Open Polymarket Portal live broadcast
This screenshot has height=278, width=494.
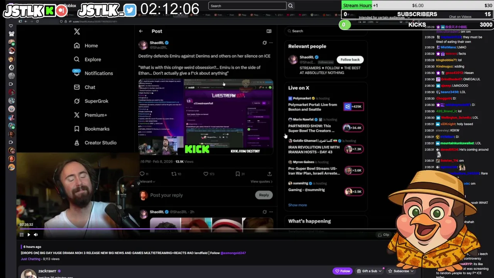coord(326,104)
